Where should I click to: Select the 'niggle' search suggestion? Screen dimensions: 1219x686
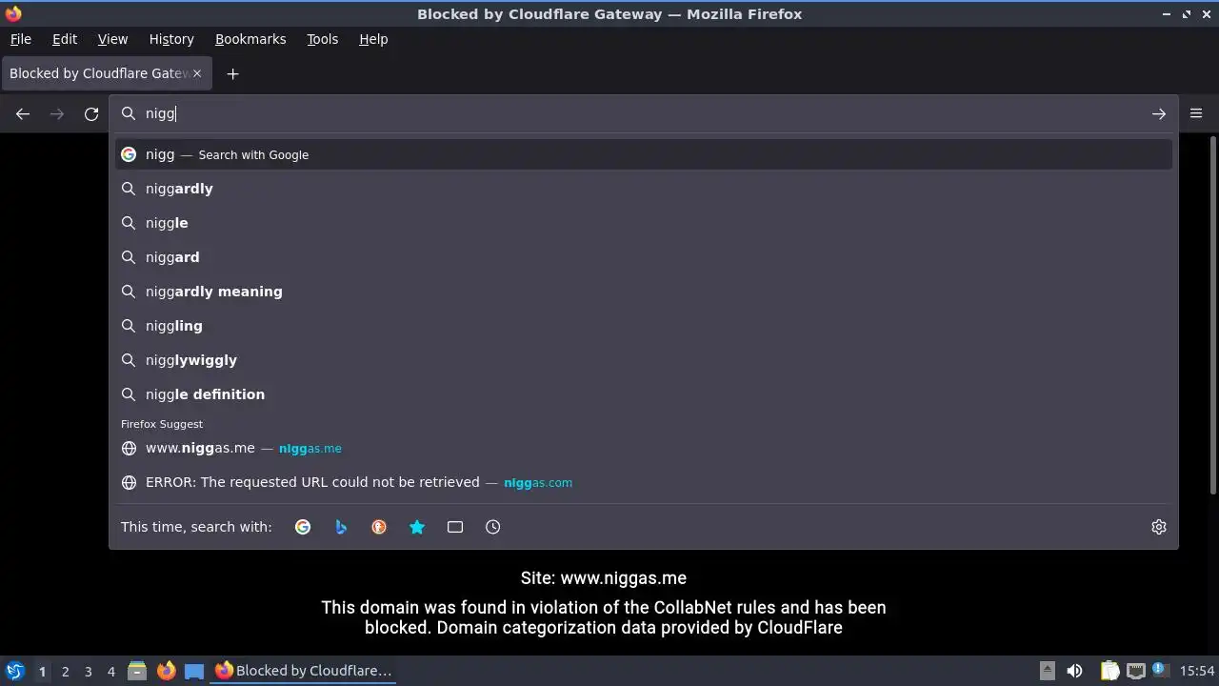click(644, 223)
